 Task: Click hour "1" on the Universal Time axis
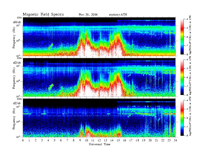[x=29, y=140]
